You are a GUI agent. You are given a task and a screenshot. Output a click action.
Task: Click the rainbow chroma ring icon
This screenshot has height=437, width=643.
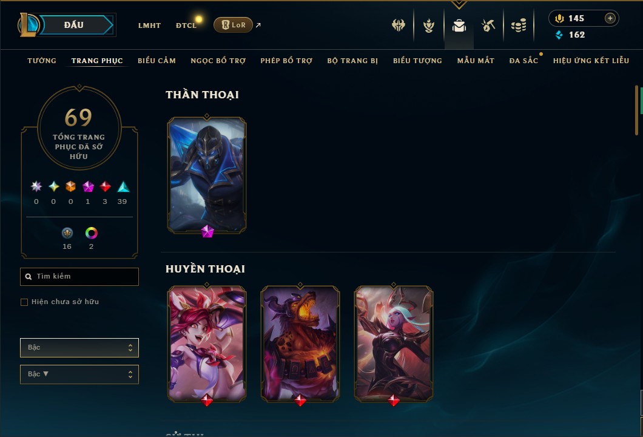(91, 233)
